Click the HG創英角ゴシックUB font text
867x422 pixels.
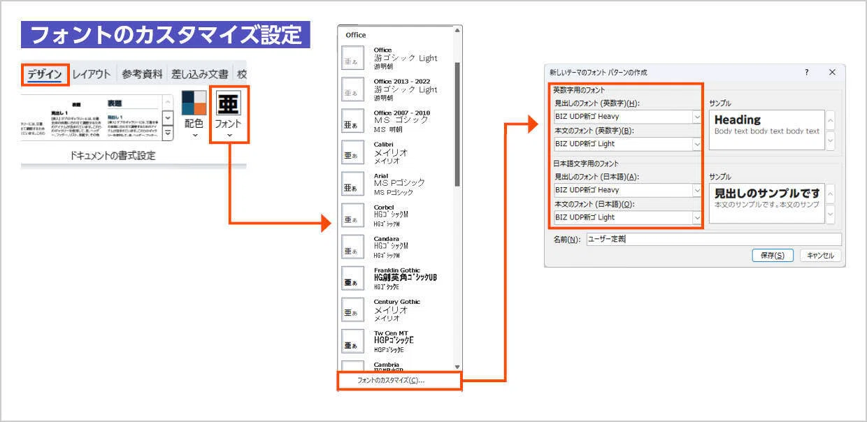tap(406, 277)
